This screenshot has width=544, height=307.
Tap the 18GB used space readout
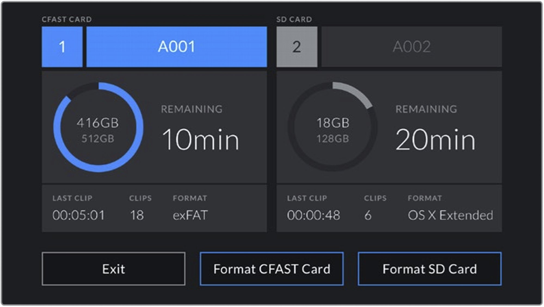tap(333, 123)
